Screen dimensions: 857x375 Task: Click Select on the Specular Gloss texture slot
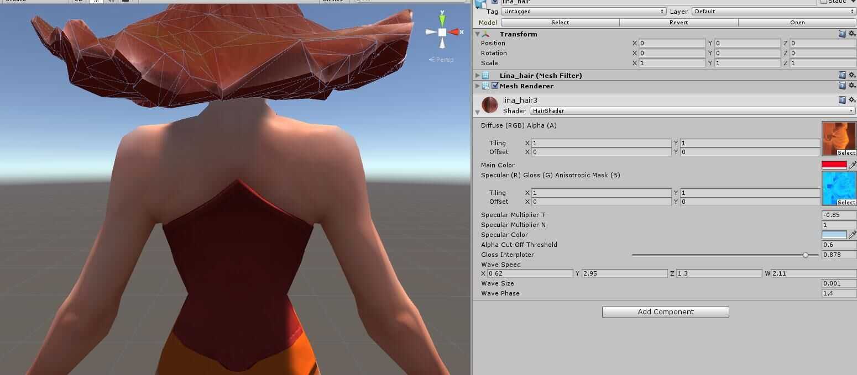coord(846,202)
